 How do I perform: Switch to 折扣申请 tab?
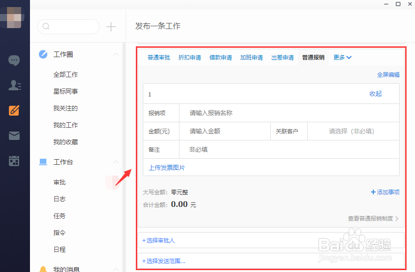click(190, 58)
